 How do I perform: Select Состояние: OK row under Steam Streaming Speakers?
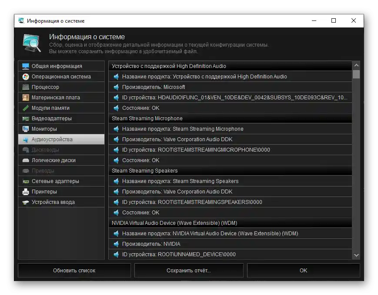click(230, 213)
